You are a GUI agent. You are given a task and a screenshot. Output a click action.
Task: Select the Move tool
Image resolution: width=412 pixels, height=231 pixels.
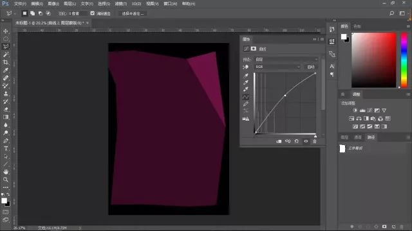(x=6, y=31)
